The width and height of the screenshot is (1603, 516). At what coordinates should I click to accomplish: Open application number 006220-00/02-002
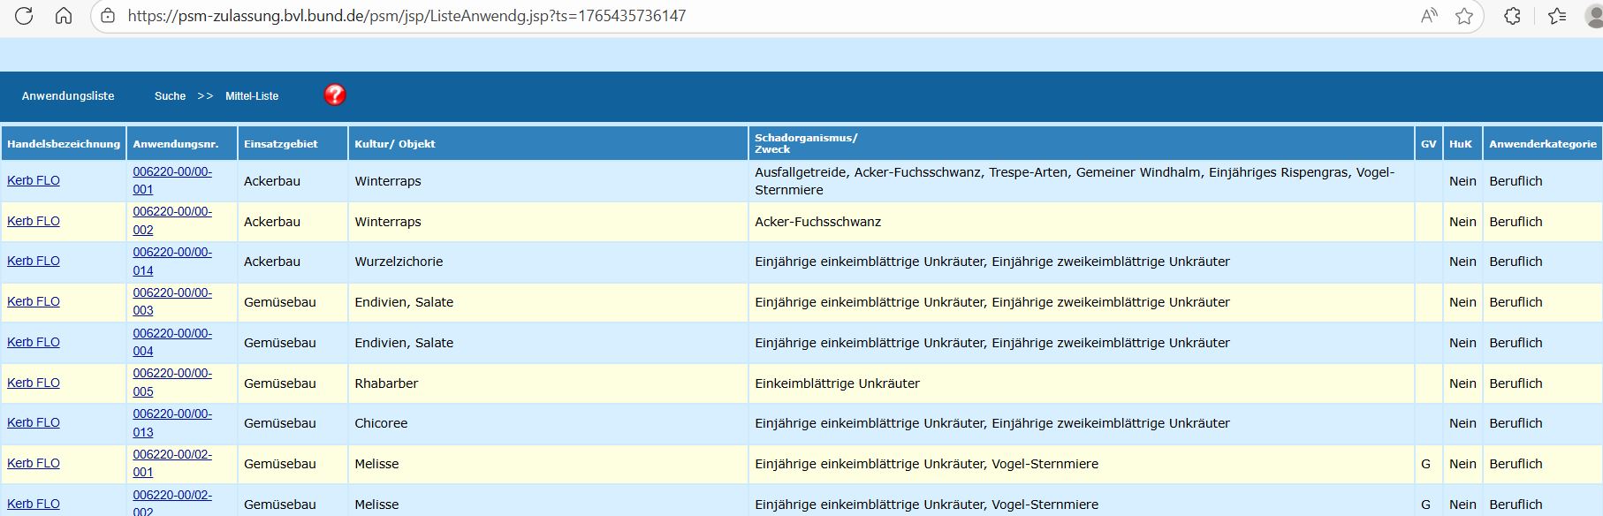point(172,503)
